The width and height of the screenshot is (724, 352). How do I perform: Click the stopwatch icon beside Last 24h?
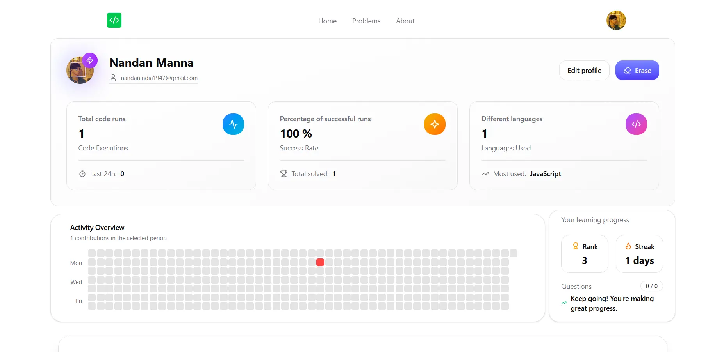82,174
